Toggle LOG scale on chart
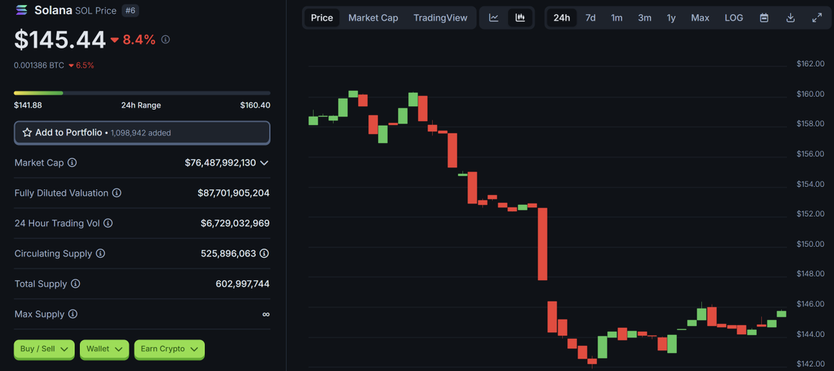The width and height of the screenshot is (834, 371). tap(734, 18)
